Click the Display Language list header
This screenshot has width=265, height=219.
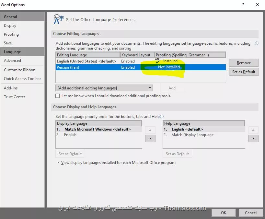point(99,123)
